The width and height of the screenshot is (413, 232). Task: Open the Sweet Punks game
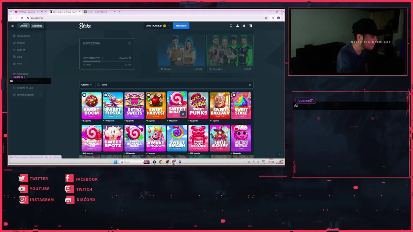[198, 105]
